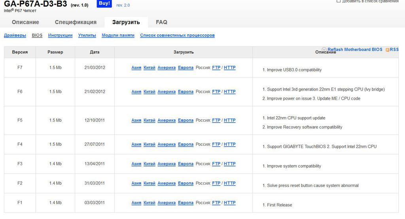Download F4 BIOS via Russia HTTP

click(x=230, y=144)
